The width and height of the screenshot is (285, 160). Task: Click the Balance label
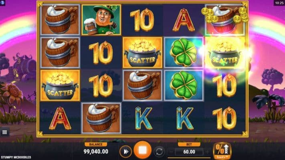96,144
